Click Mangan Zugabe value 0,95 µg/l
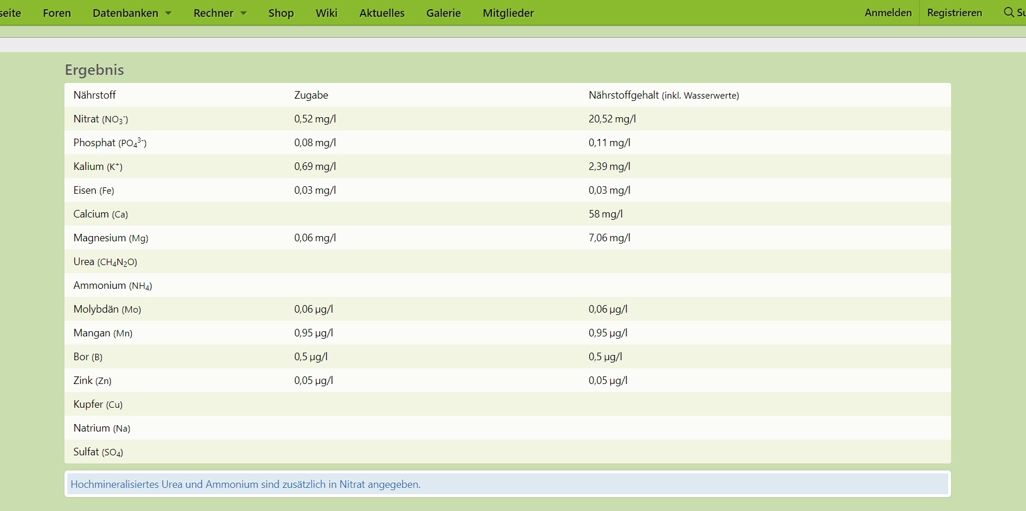 [x=314, y=333]
